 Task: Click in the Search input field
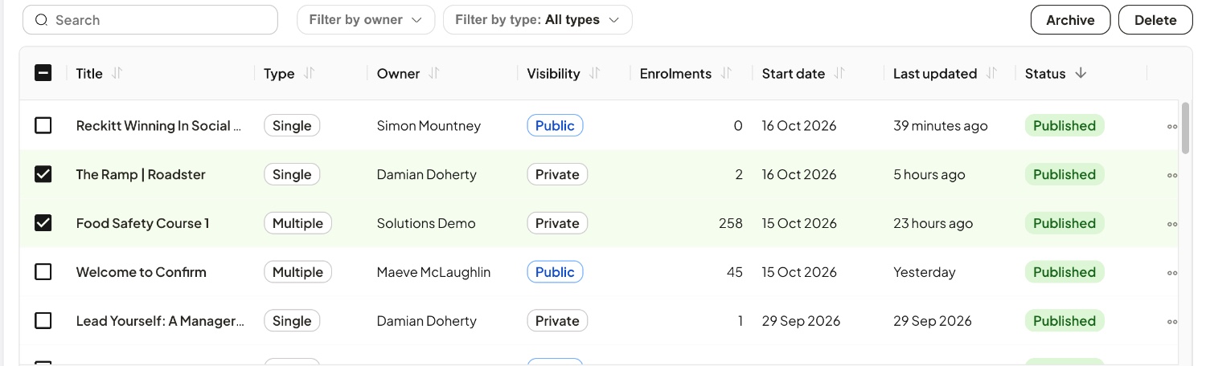pos(150,20)
